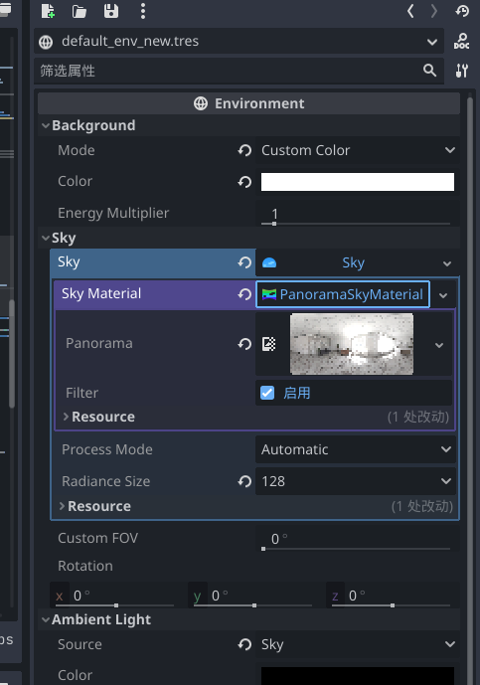The width and height of the screenshot is (480, 685).
Task: Open documentation with the DOC icon
Action: 462,42
